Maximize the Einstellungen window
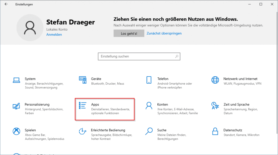This screenshot has width=278, height=155. pyautogui.click(x=261, y=4)
